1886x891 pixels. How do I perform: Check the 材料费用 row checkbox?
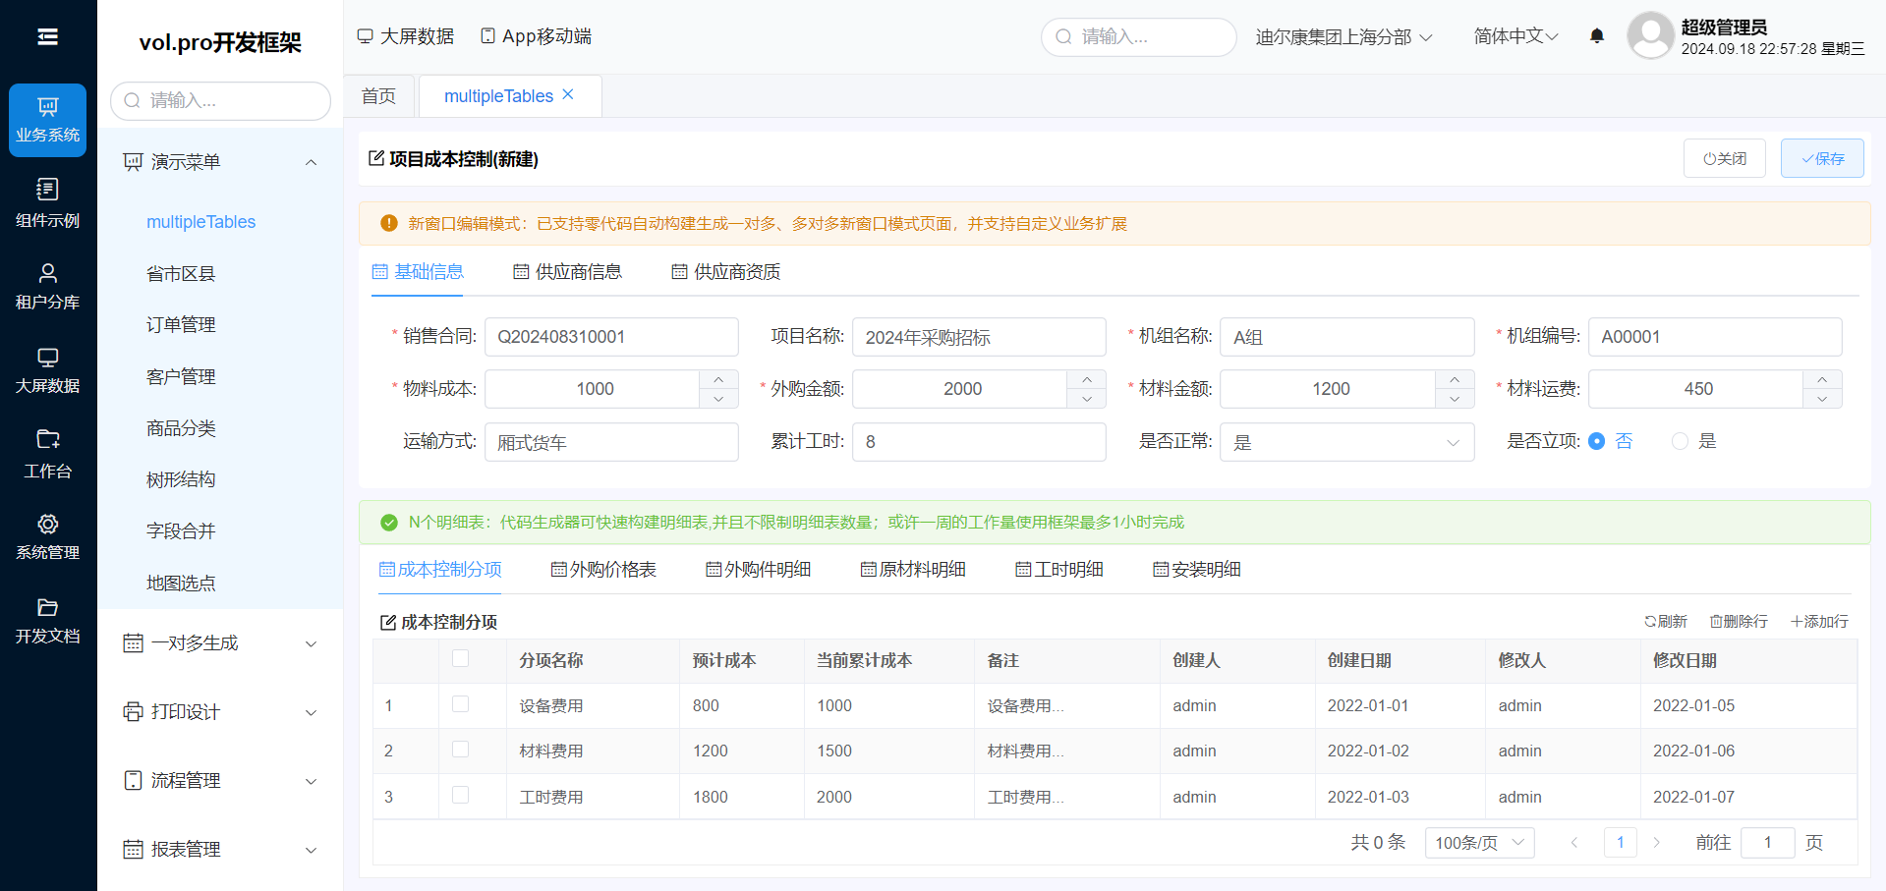(460, 749)
